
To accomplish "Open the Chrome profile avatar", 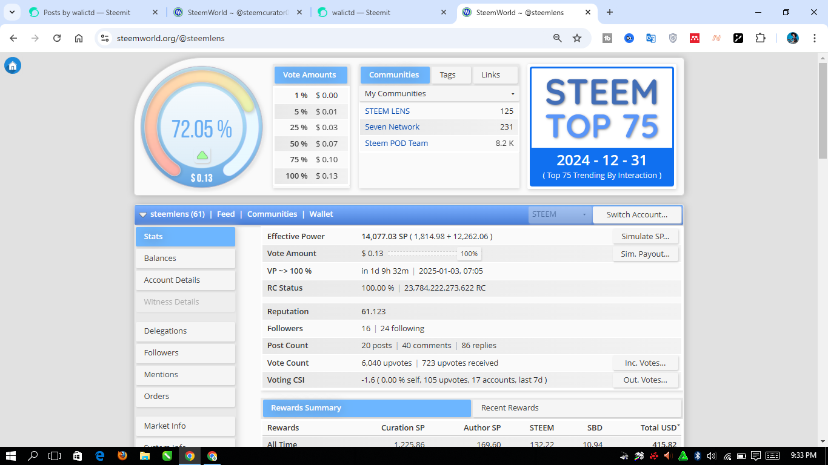I will click(x=793, y=38).
